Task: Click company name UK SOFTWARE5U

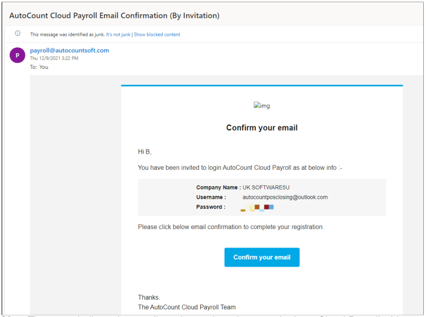Action: 266,187
